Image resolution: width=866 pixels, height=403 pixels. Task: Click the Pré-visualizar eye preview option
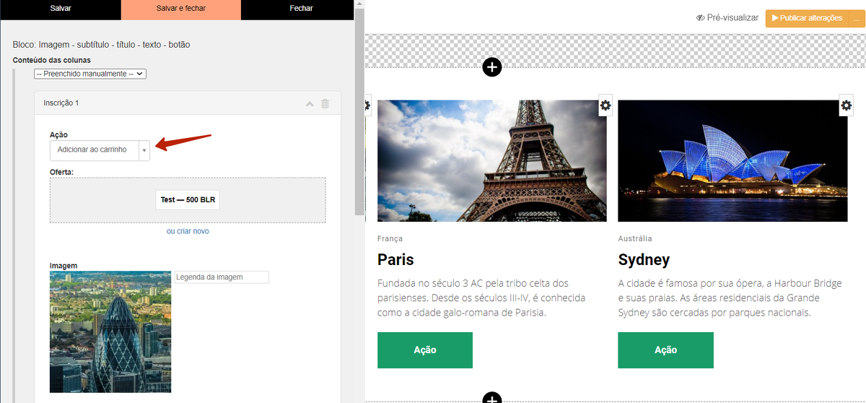(727, 18)
